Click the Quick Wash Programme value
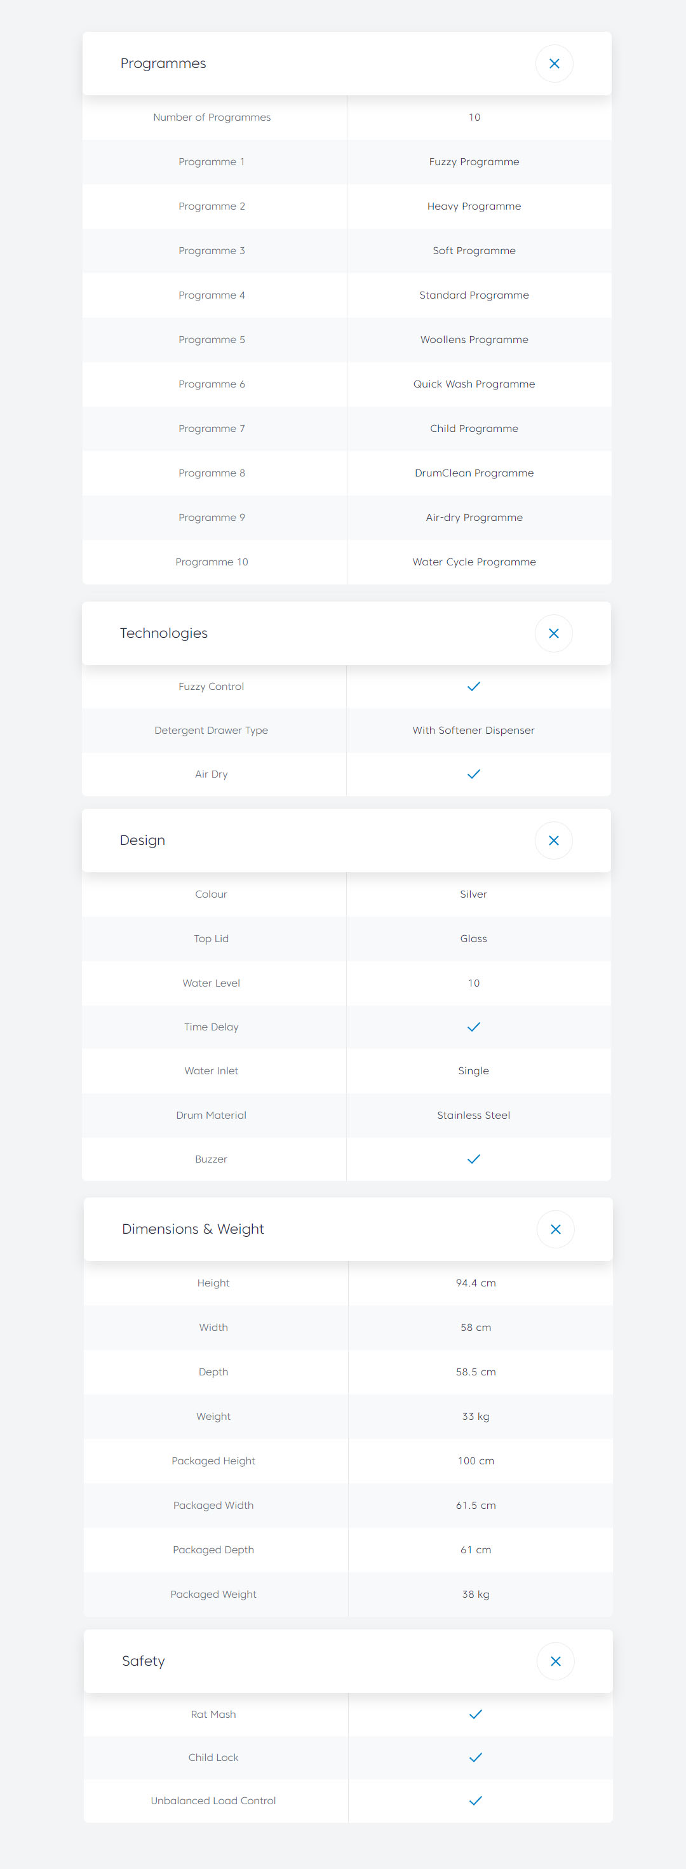Image resolution: width=686 pixels, height=1869 pixels. click(x=474, y=384)
